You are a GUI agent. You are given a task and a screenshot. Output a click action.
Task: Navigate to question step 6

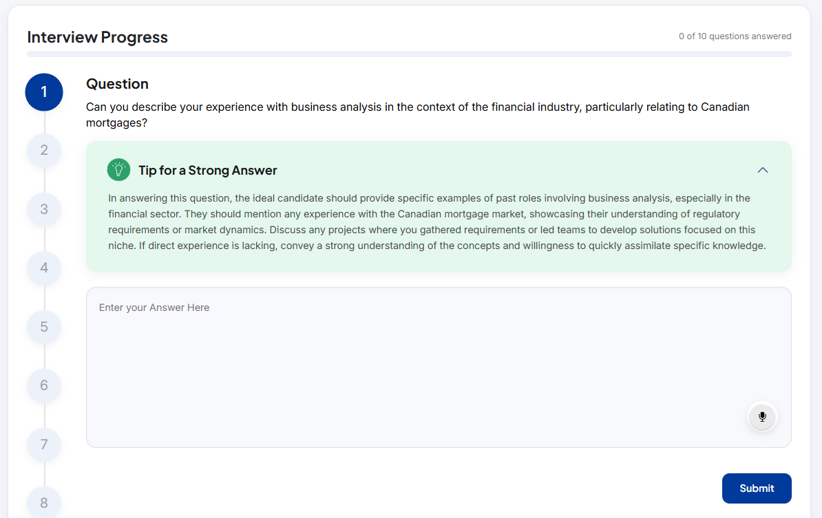pos(44,385)
